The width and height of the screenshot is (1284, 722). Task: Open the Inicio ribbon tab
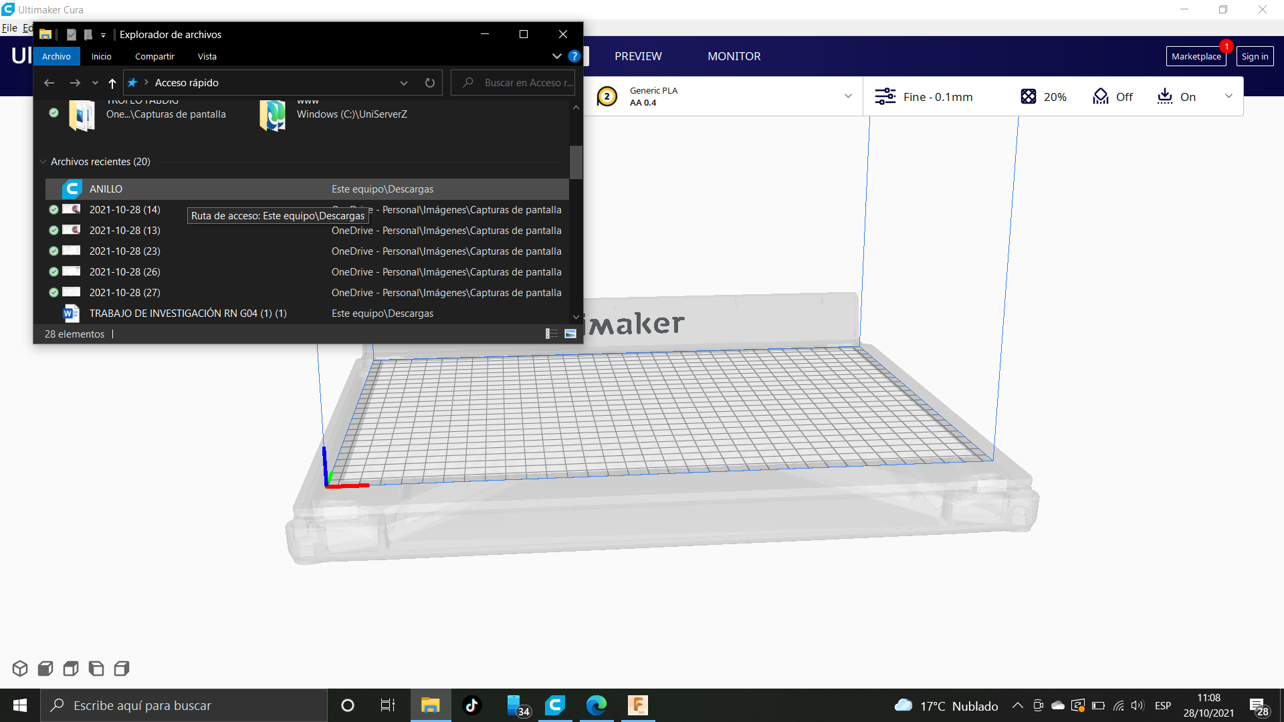[x=102, y=56]
